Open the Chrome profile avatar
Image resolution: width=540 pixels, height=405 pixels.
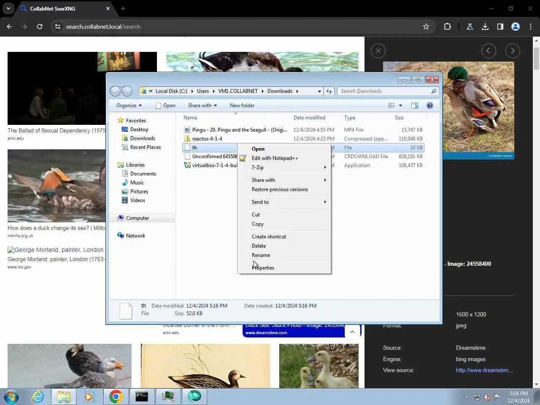(516, 27)
